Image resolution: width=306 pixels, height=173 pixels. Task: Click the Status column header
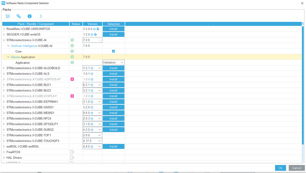(x=76, y=24)
